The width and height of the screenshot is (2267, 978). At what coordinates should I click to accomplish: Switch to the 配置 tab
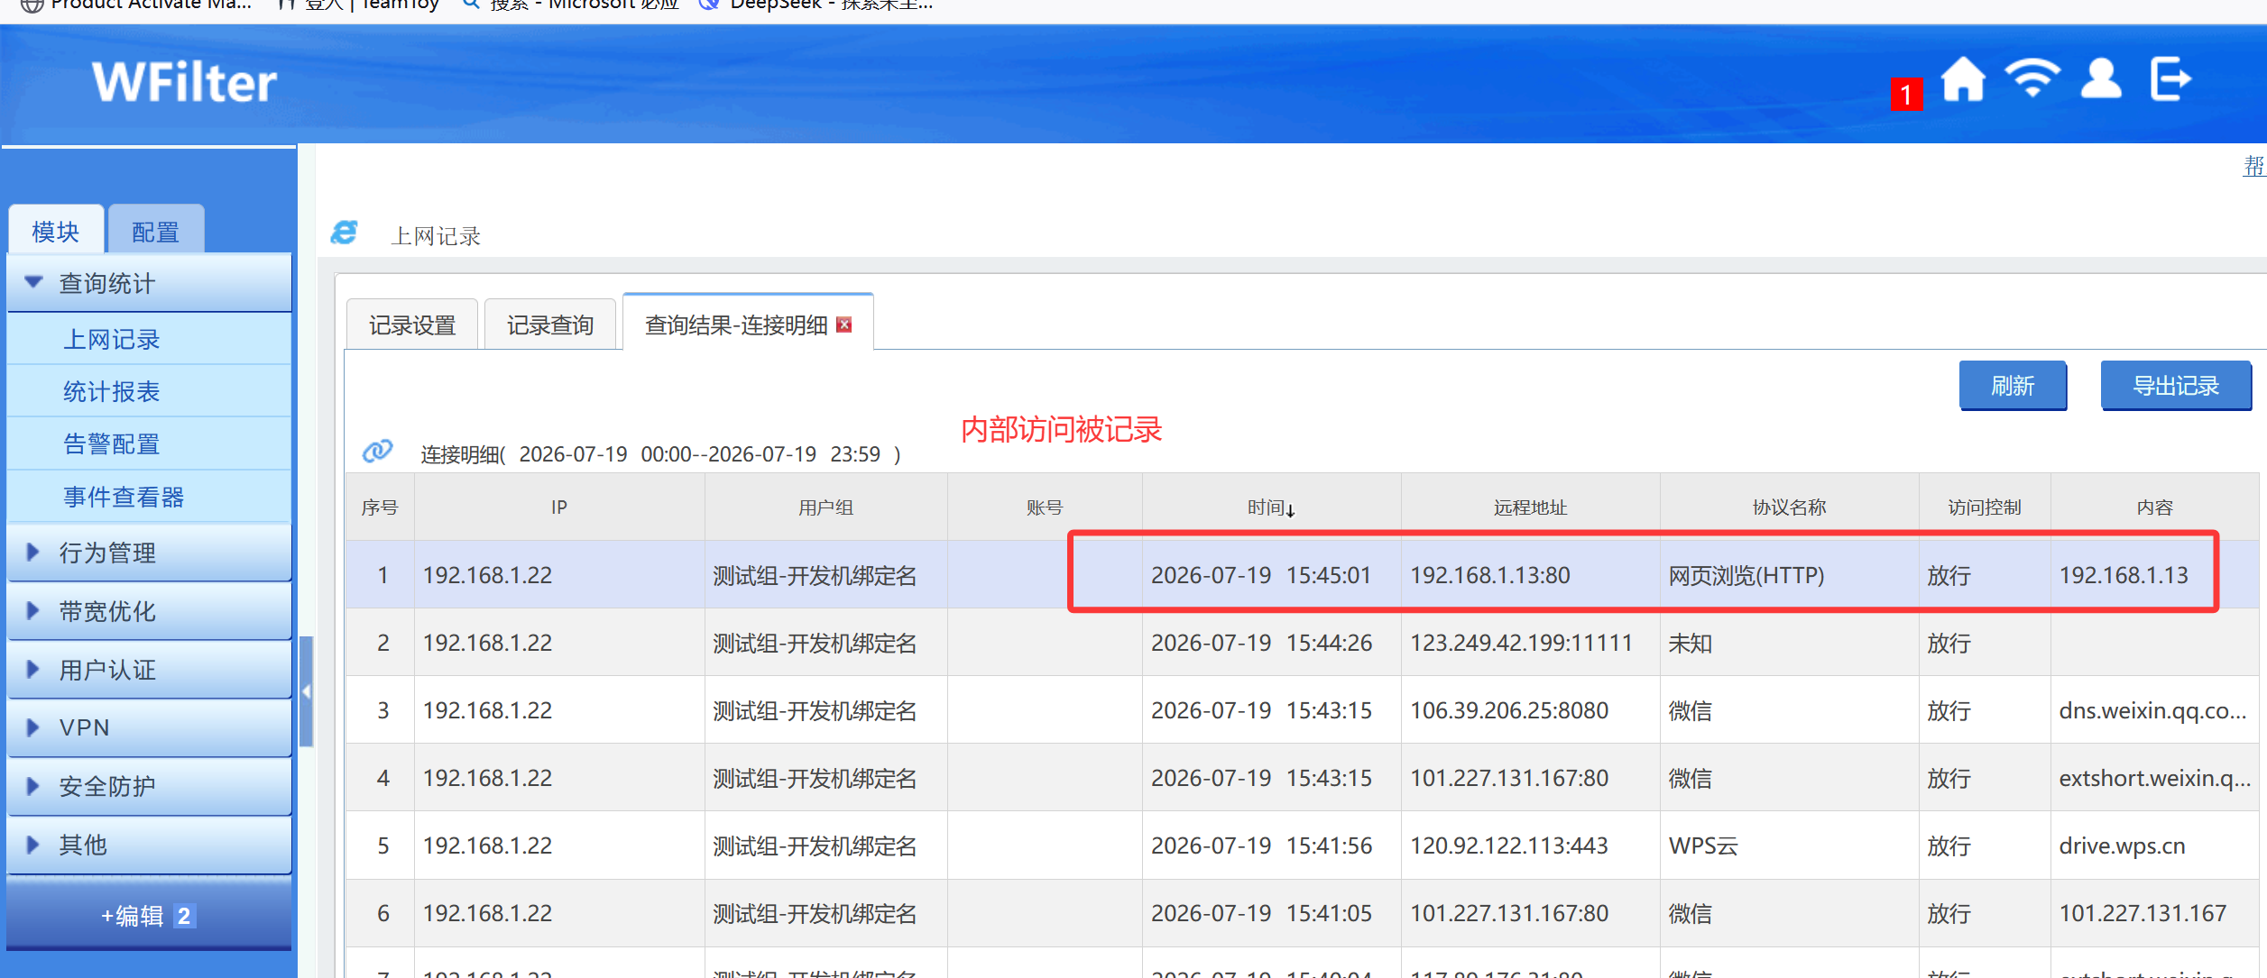click(155, 232)
